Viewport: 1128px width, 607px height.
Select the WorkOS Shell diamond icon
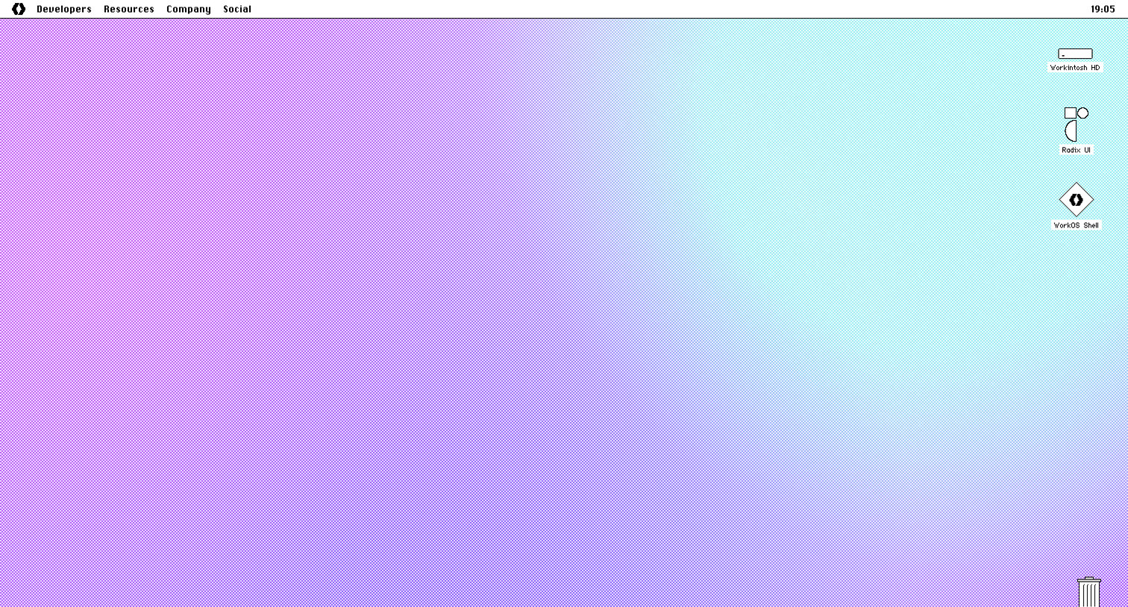(x=1076, y=200)
